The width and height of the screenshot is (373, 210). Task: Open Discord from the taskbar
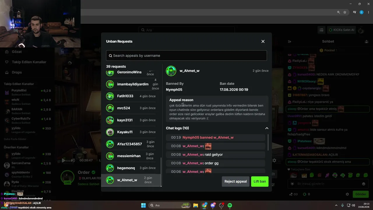pyautogui.click(x=213, y=205)
